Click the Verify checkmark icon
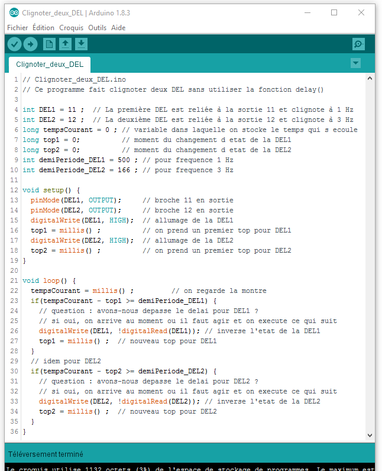 pyautogui.click(x=14, y=44)
